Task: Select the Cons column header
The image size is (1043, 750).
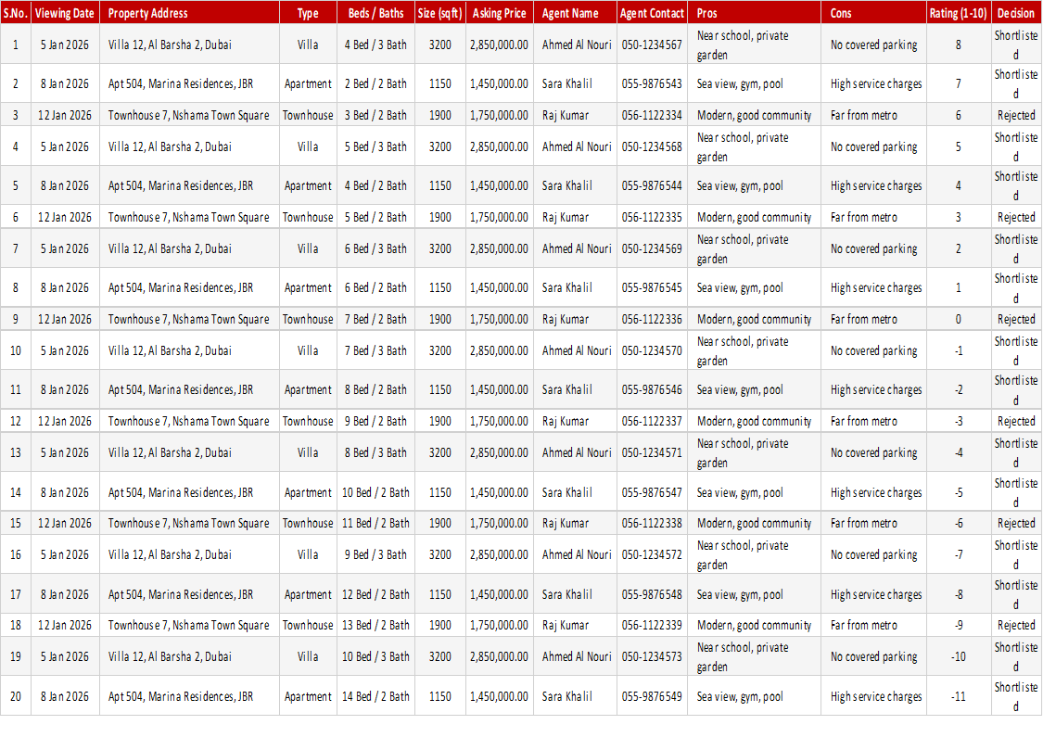Action: (x=873, y=13)
